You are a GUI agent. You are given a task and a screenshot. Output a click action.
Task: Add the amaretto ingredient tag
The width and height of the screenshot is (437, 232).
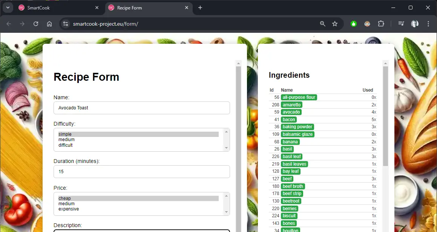pos(291,105)
